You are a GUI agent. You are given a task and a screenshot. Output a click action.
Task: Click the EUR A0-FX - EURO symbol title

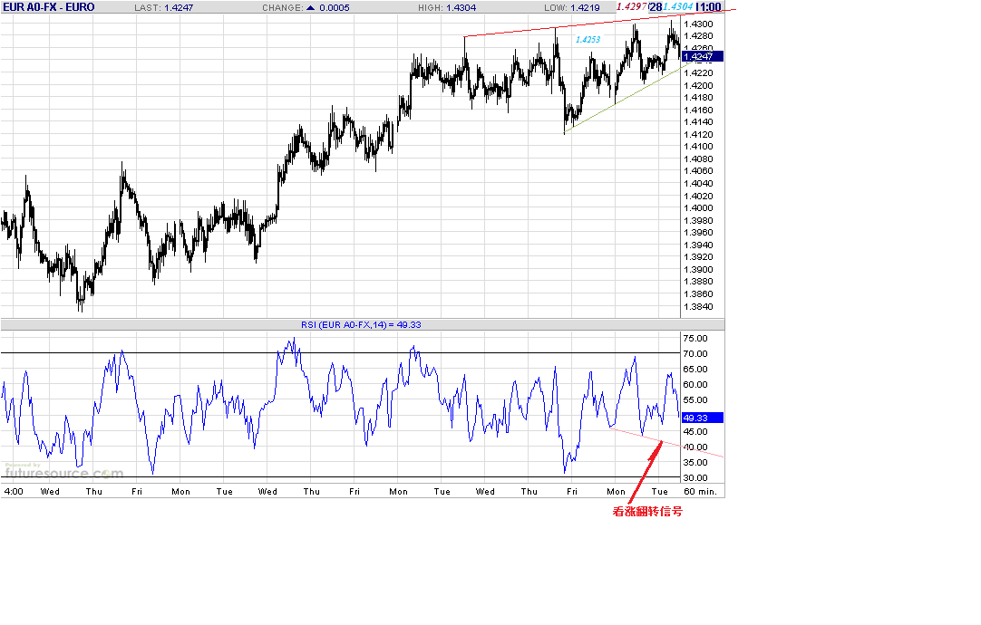pos(49,7)
